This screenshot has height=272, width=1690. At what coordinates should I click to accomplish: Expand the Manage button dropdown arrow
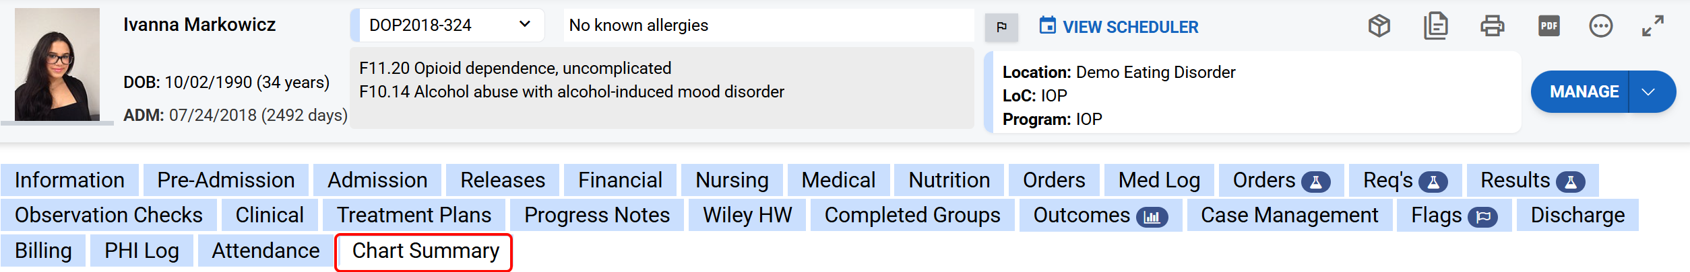click(1648, 92)
